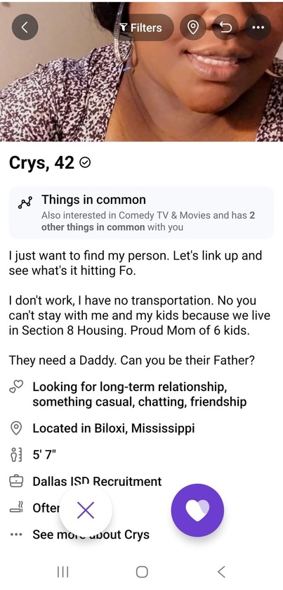283x590 pixels.
Task: Tap the profile photo
Action: 141,71
